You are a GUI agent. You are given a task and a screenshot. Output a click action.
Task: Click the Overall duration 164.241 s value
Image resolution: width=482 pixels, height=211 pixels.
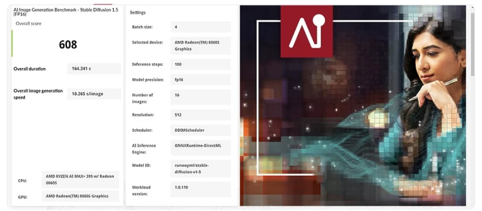pyautogui.click(x=94, y=69)
